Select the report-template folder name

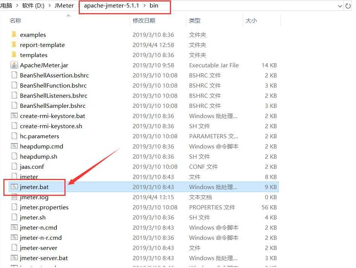pyautogui.click(x=42, y=45)
